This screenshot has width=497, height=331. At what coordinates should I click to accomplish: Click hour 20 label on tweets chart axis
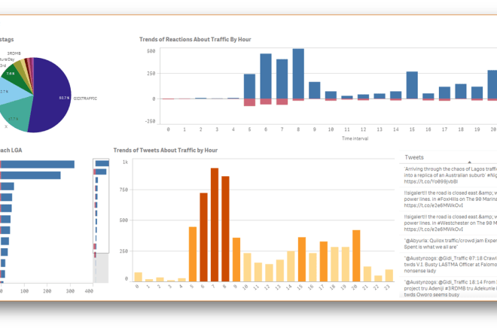(x=354, y=287)
